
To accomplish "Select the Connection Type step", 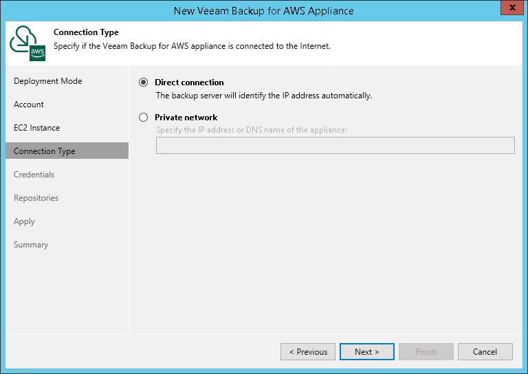I will (x=45, y=151).
